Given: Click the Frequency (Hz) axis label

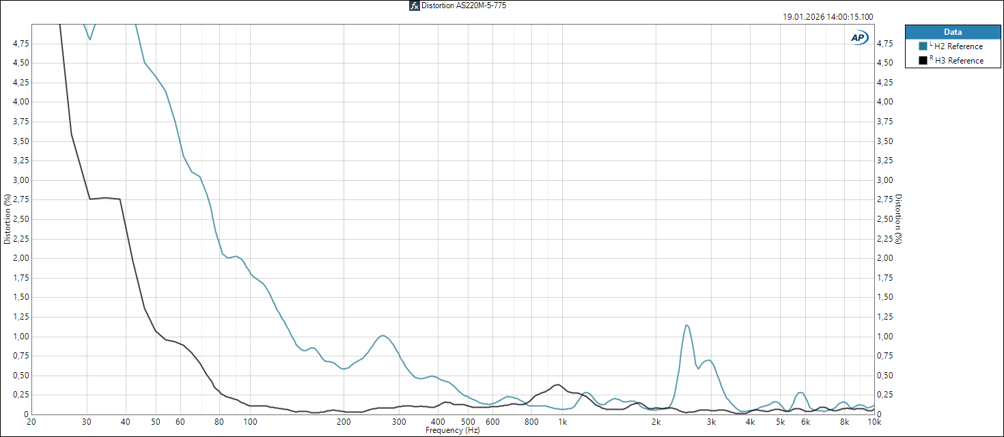Looking at the screenshot, I should (x=452, y=431).
